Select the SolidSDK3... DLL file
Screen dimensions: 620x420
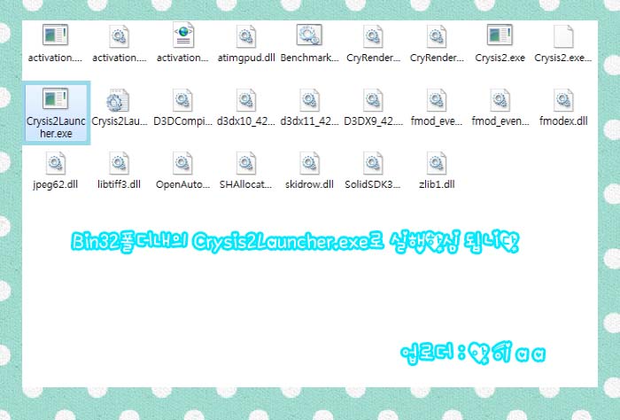point(373,170)
